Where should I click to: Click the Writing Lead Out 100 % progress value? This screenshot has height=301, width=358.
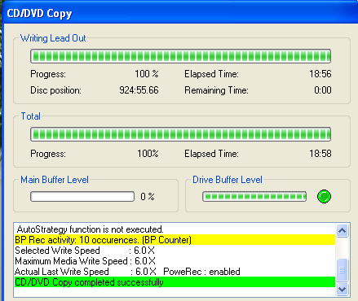(147, 74)
